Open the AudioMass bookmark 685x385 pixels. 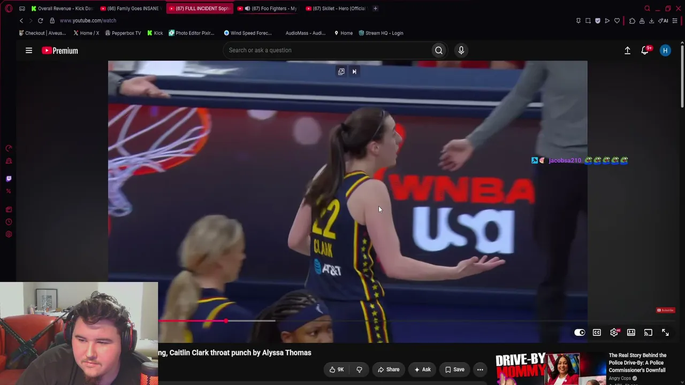point(306,33)
